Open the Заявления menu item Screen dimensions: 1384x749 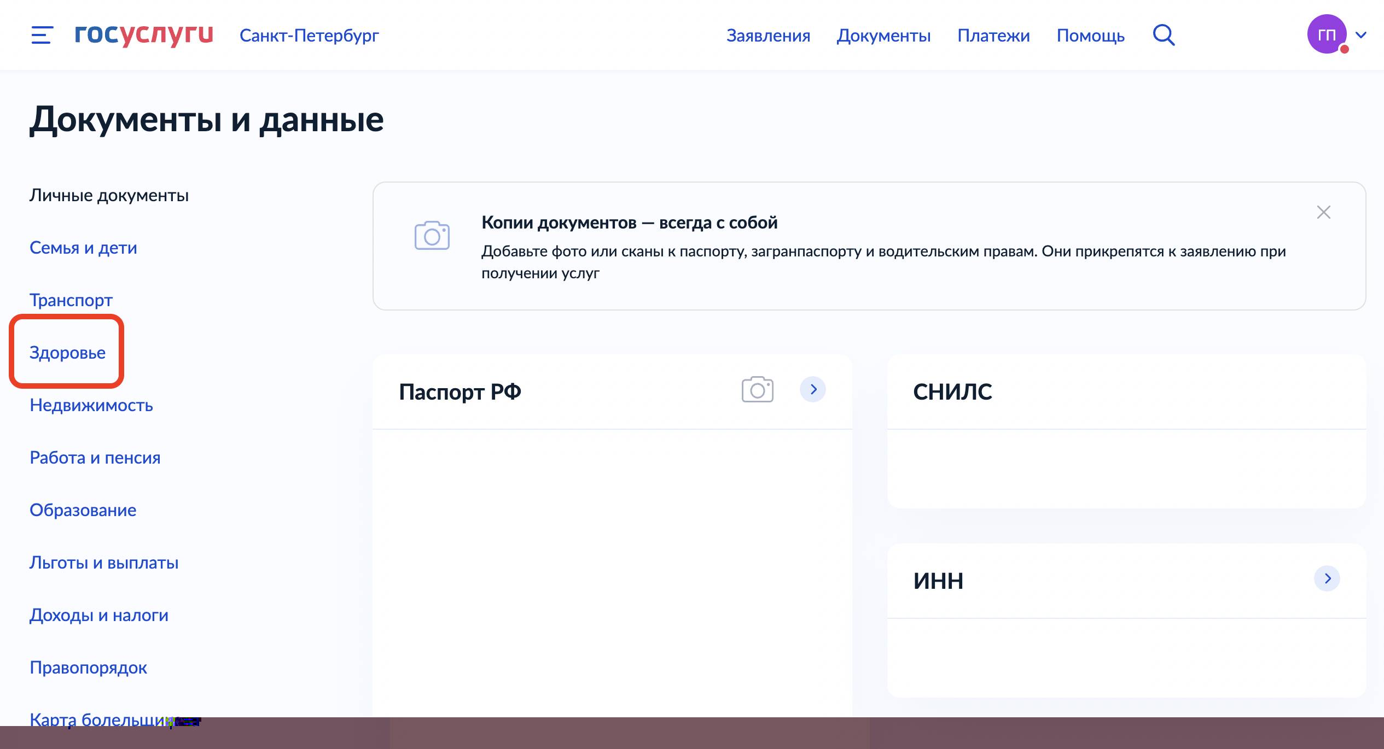[x=768, y=36]
